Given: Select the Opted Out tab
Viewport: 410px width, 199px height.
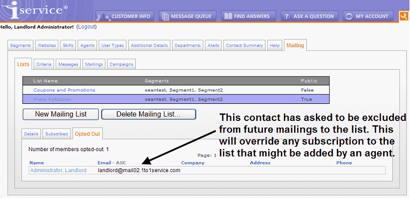Looking at the screenshot, I should click(x=87, y=134).
